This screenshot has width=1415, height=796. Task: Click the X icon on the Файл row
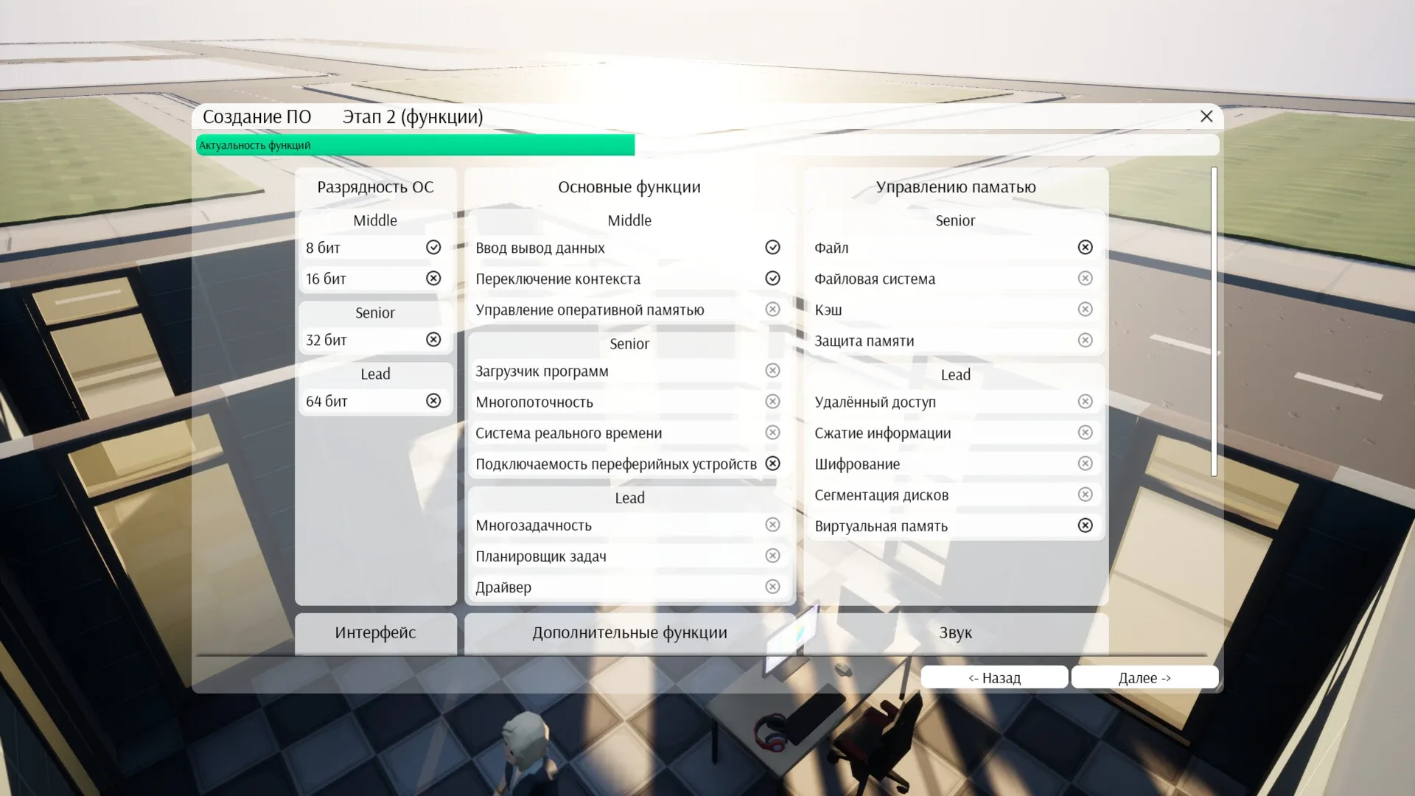click(x=1085, y=248)
